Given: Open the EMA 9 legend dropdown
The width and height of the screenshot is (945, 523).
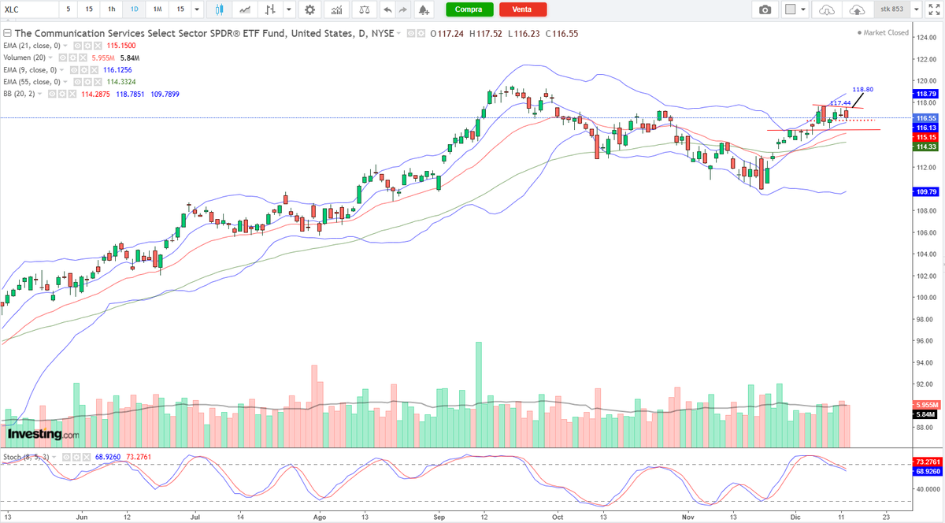Looking at the screenshot, I should pos(61,70).
